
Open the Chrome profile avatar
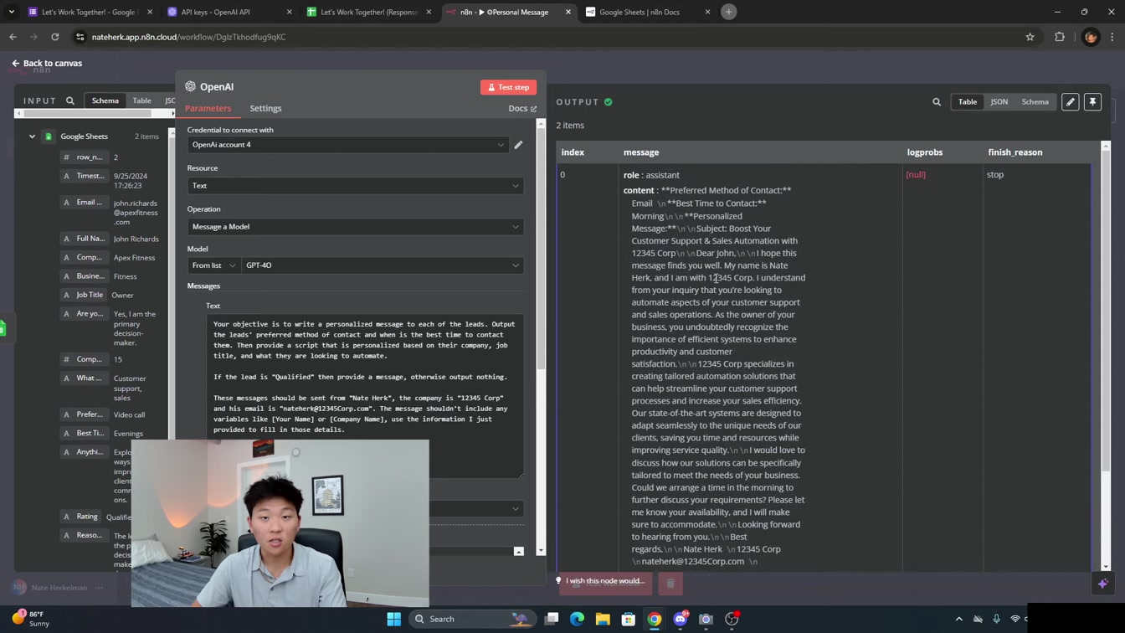tap(1090, 37)
